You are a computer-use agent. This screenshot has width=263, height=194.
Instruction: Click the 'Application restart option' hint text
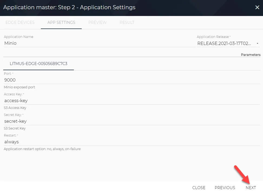pos(42,149)
